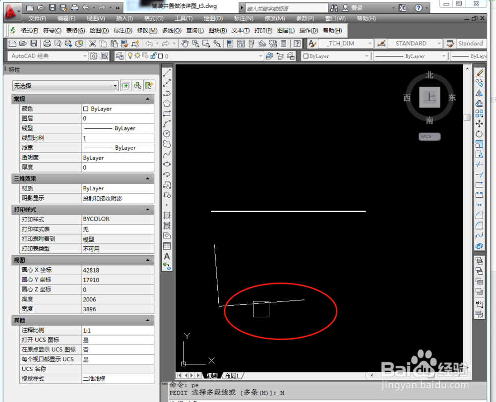Open the _TCH_DIM text style dropdown

coord(345,44)
